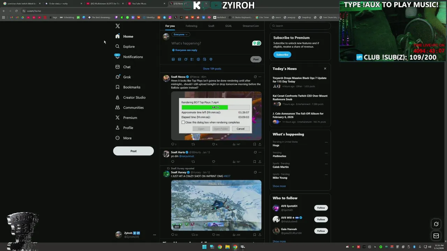
Task: Open Premium from the sidebar
Action: click(x=126, y=117)
